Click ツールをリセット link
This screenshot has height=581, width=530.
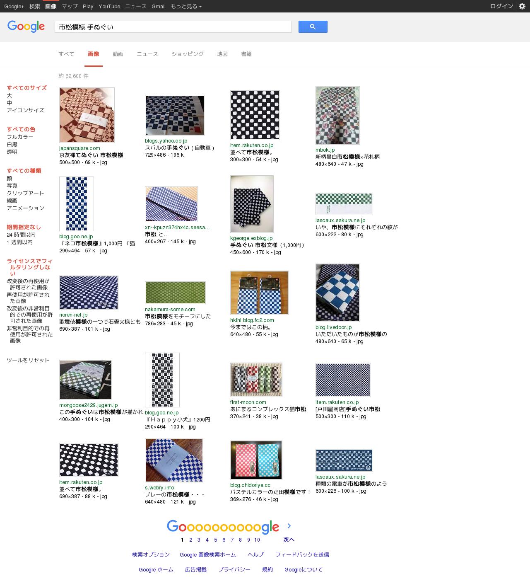click(28, 360)
